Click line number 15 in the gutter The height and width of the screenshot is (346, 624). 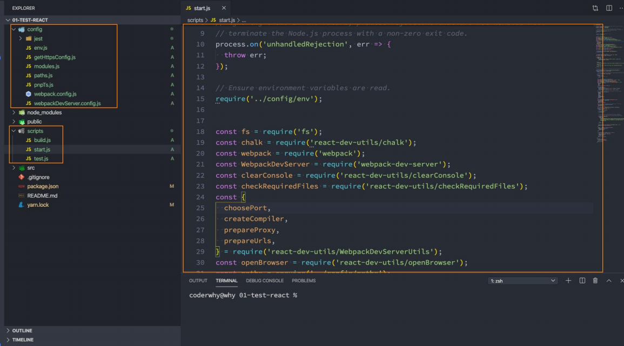pos(200,99)
